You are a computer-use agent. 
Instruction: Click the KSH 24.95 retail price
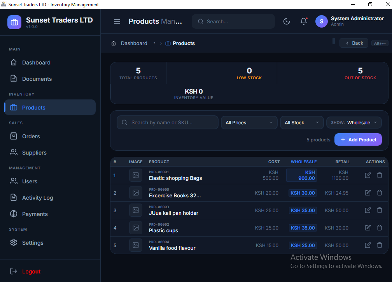(x=336, y=193)
